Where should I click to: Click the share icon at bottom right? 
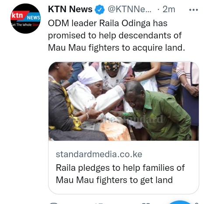point(197,203)
